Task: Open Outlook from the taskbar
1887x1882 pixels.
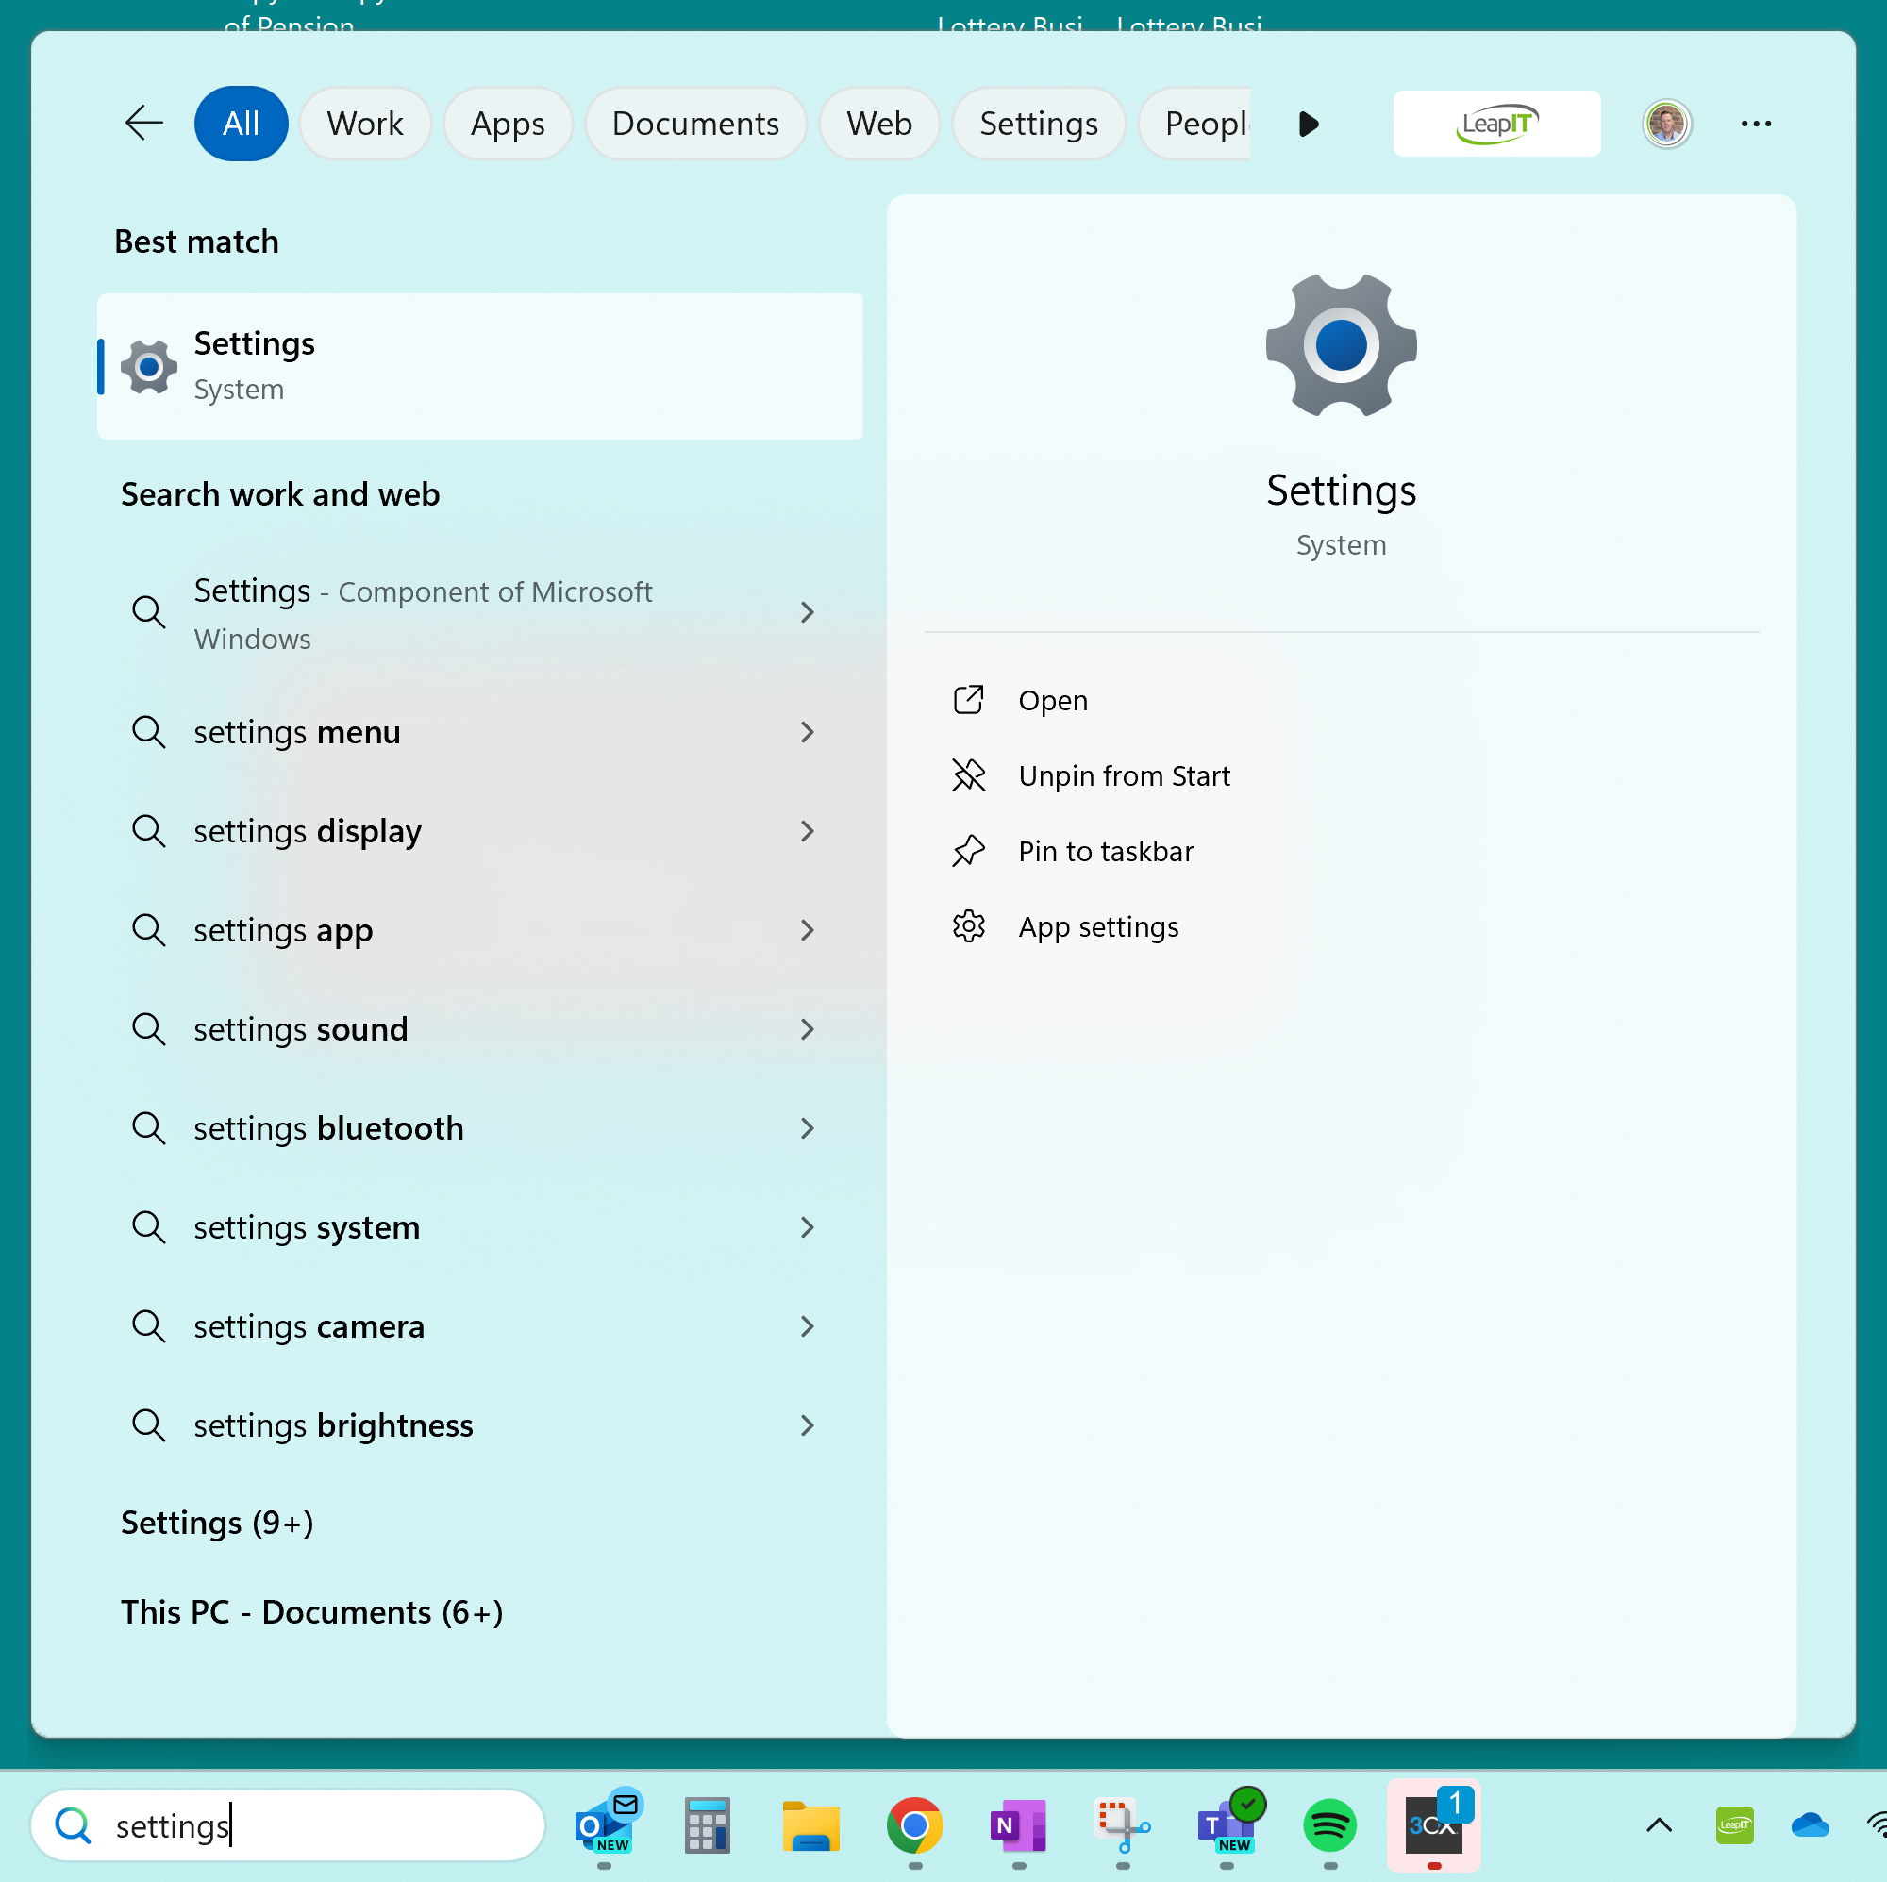Action: 607,1825
